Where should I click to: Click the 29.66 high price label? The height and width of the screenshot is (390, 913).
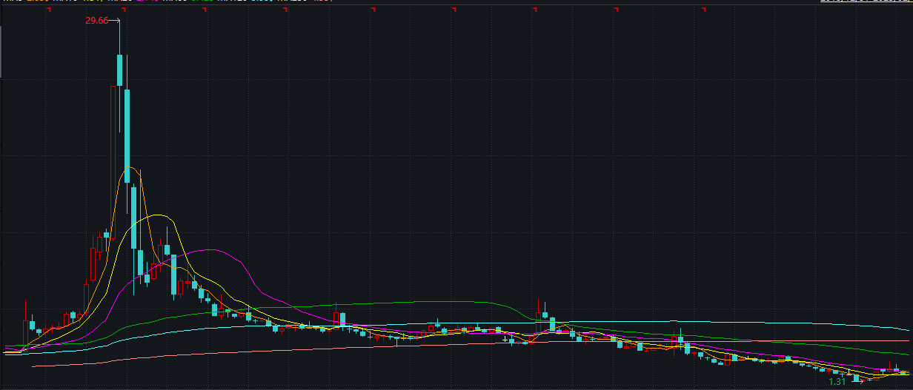tap(96, 21)
